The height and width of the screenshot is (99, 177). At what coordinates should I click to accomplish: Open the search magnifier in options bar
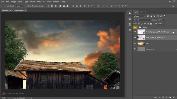coord(173,6)
